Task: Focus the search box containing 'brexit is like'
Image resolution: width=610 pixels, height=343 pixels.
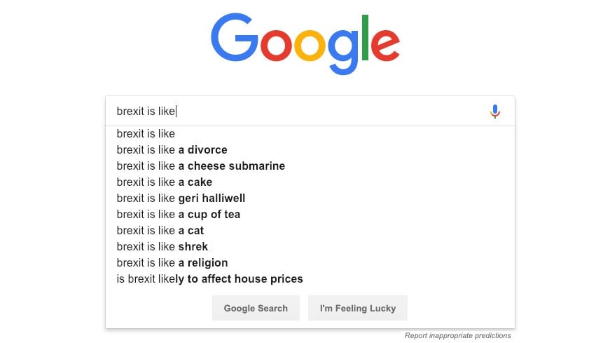Action: coord(310,111)
